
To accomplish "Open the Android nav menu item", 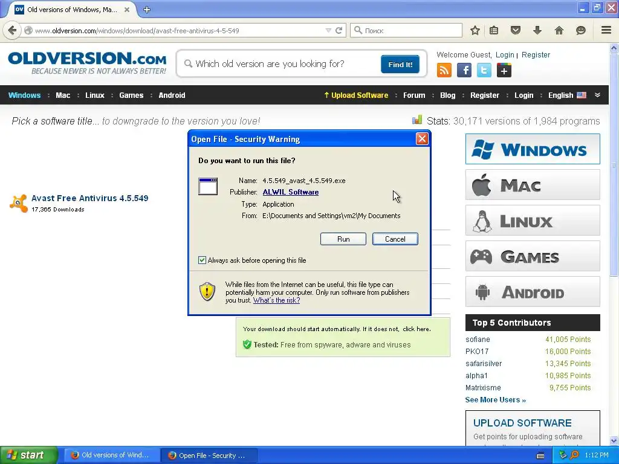I will (172, 95).
